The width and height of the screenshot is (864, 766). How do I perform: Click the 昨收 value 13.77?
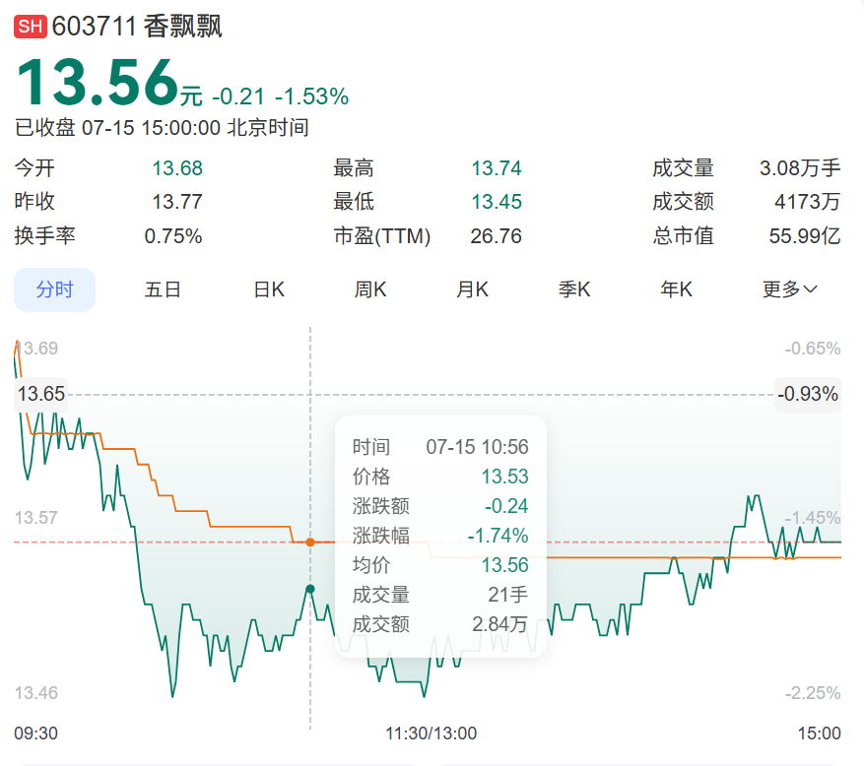[x=177, y=202]
